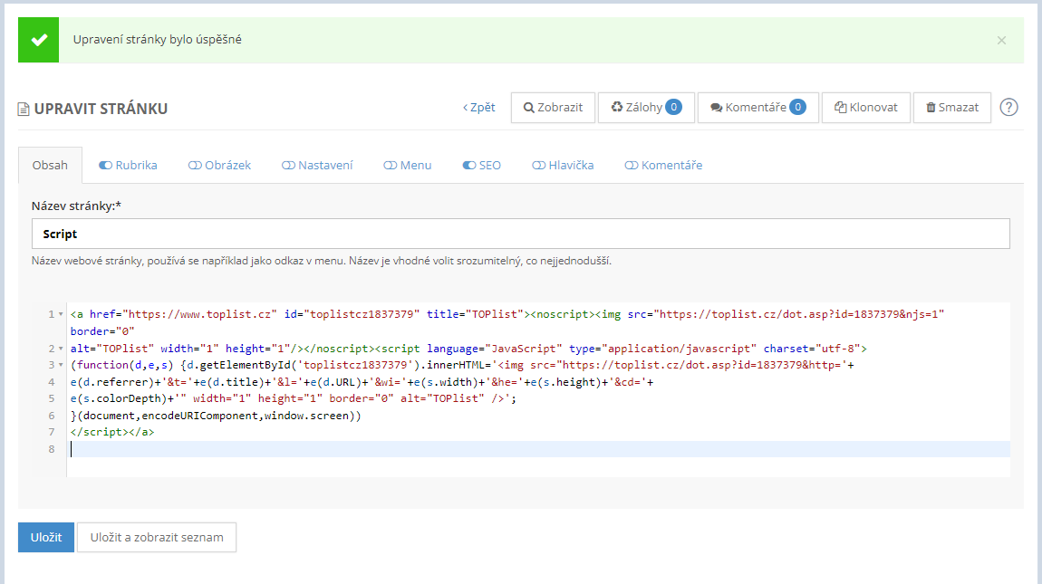Collapse code fold arrow on line 1
This screenshot has width=1042, height=584.
coord(61,314)
